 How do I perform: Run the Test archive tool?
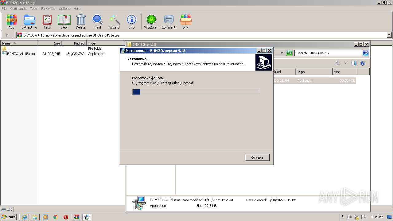click(47, 22)
